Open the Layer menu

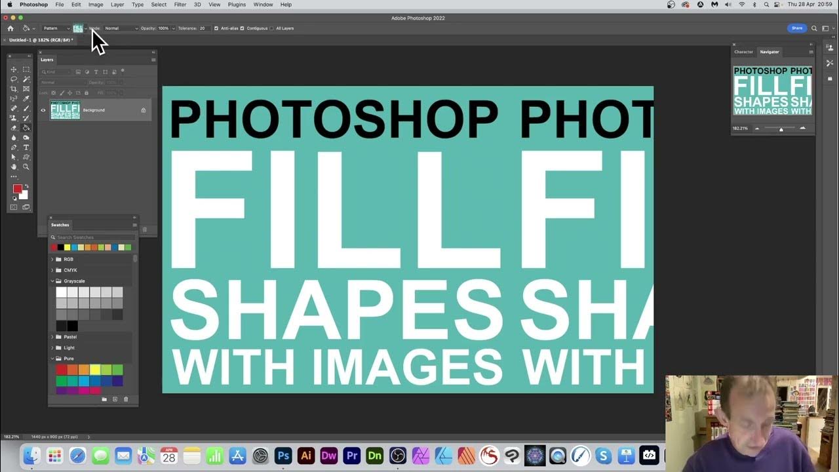pyautogui.click(x=117, y=5)
